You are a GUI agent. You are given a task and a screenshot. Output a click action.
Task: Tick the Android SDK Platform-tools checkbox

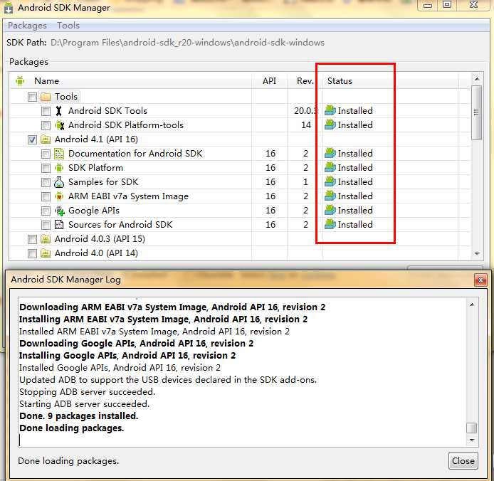click(46, 125)
